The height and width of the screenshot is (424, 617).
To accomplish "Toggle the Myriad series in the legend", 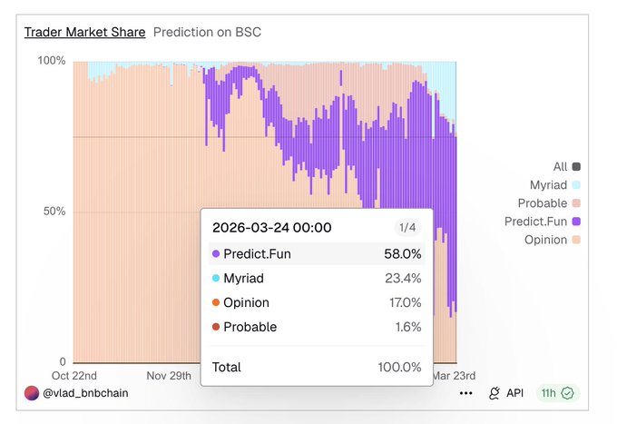I will coord(548,185).
